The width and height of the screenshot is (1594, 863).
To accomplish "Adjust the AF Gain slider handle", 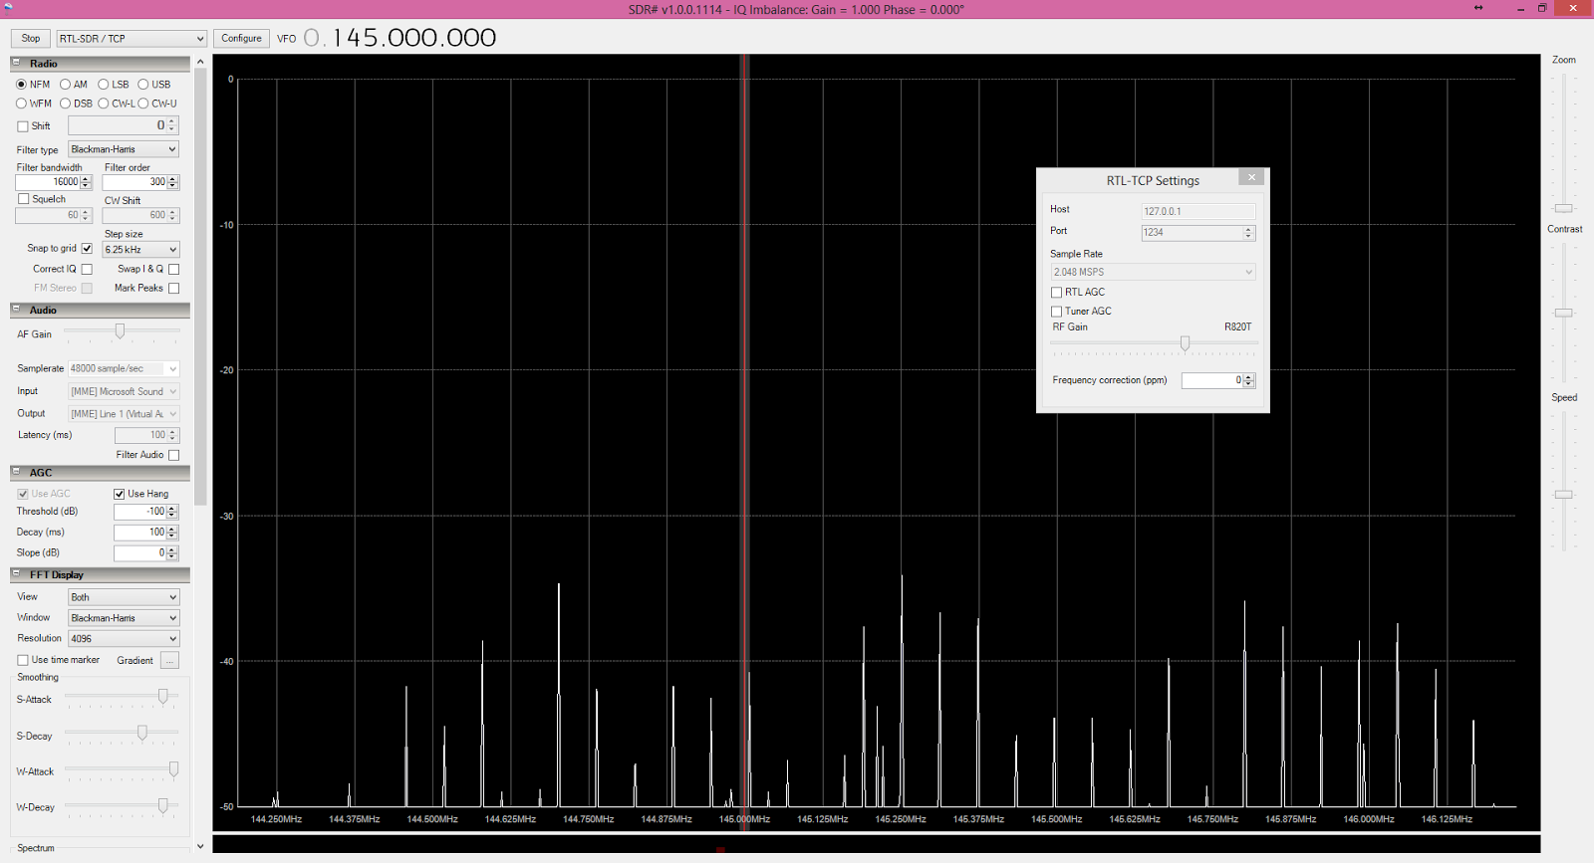I will (x=120, y=330).
